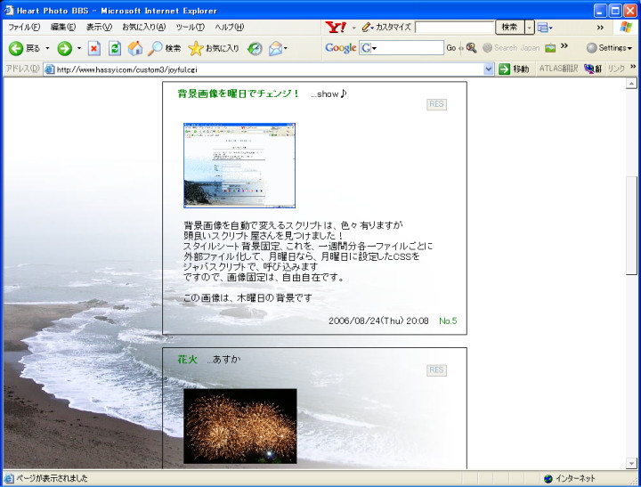Expand the address bar dropdown arrow
The image size is (641, 487).
489,69
